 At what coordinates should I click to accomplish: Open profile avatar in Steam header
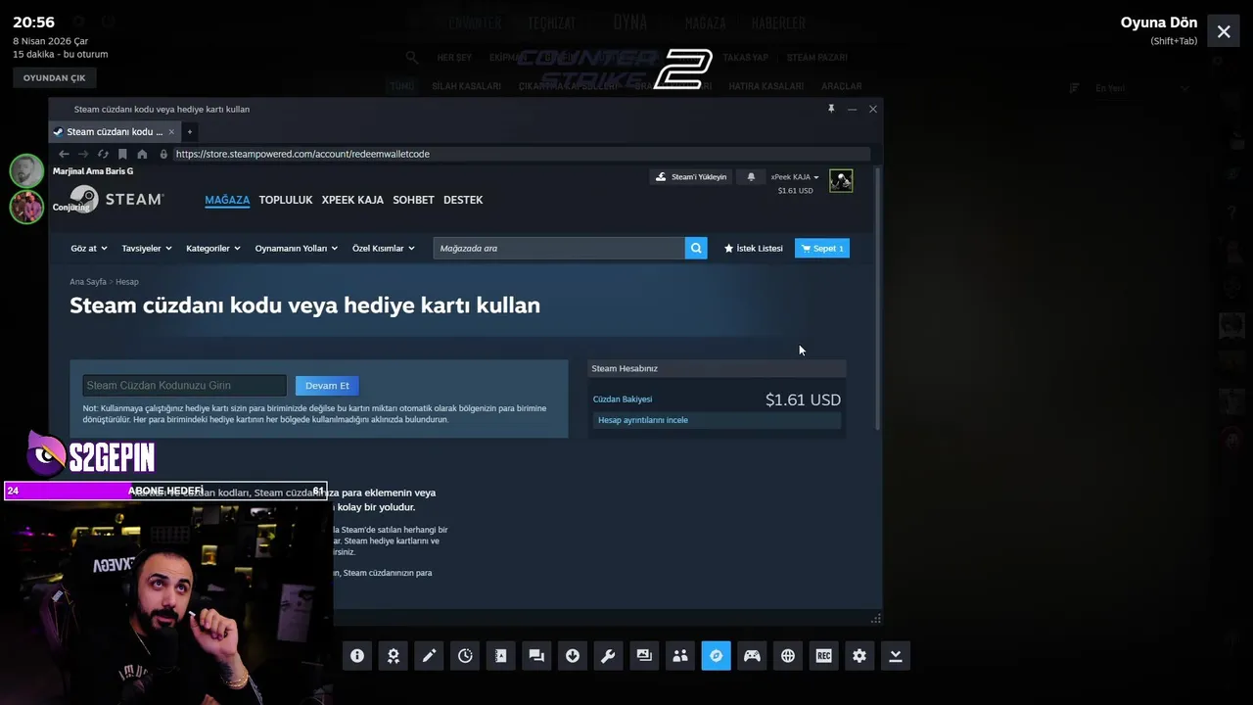[x=841, y=181]
